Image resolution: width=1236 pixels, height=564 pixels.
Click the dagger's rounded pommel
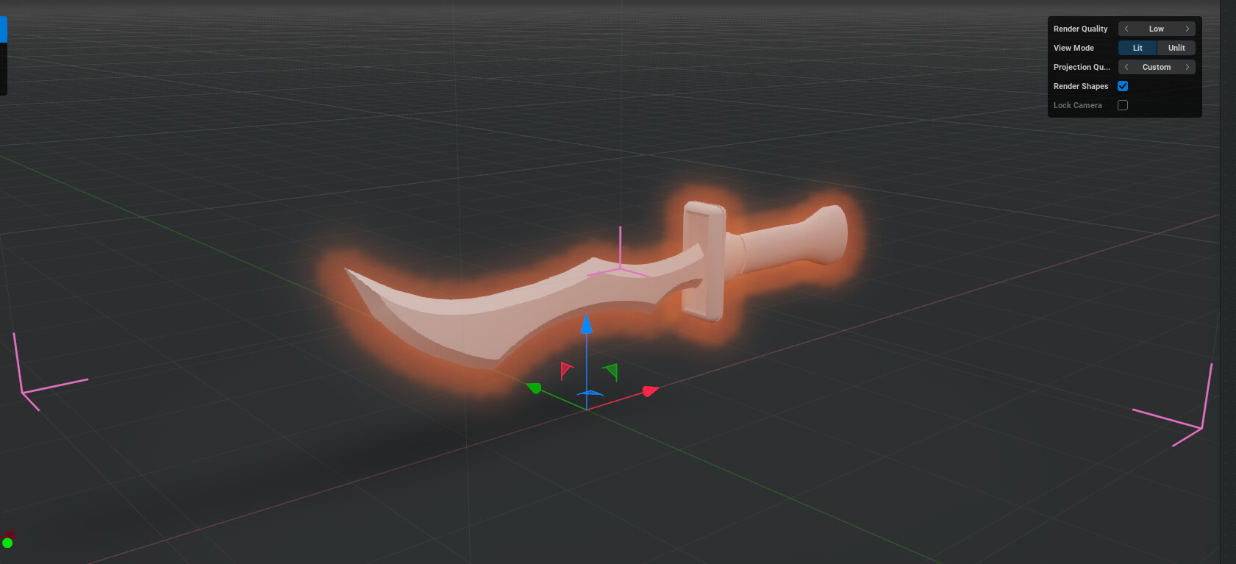click(831, 234)
